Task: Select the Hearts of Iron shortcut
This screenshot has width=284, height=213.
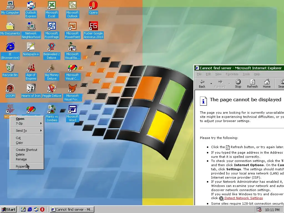Action: coord(31,91)
